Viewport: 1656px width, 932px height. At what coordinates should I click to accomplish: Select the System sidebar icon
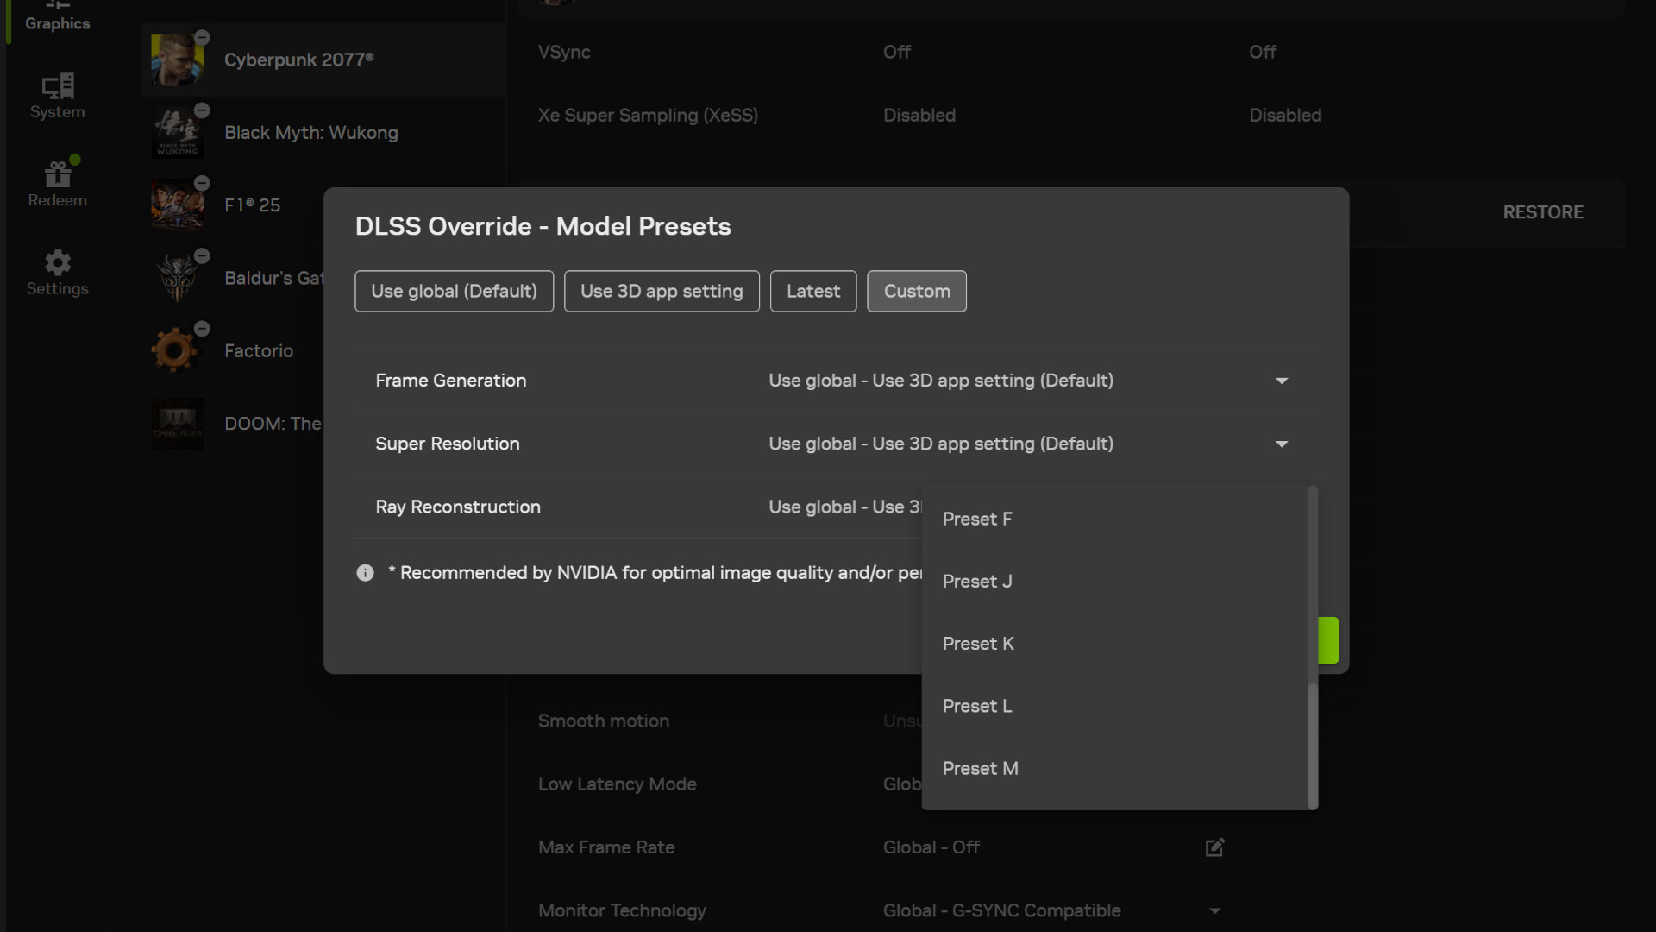click(x=57, y=97)
